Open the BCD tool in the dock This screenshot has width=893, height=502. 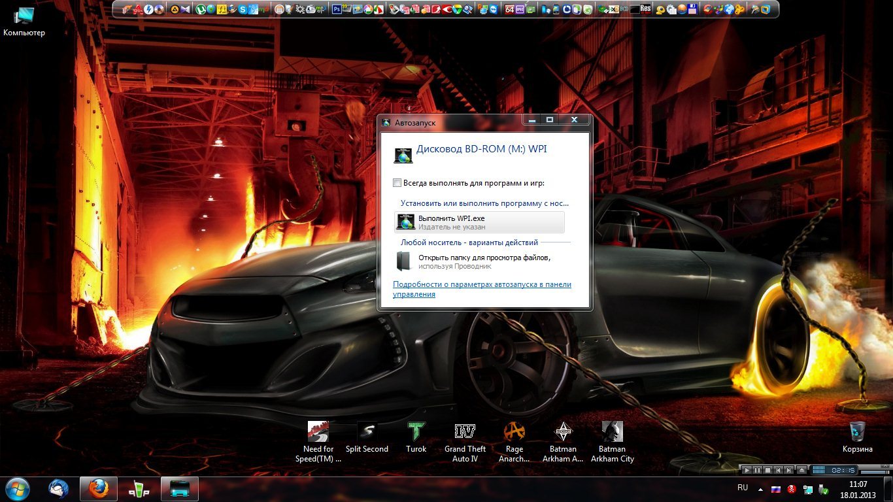click(624, 9)
